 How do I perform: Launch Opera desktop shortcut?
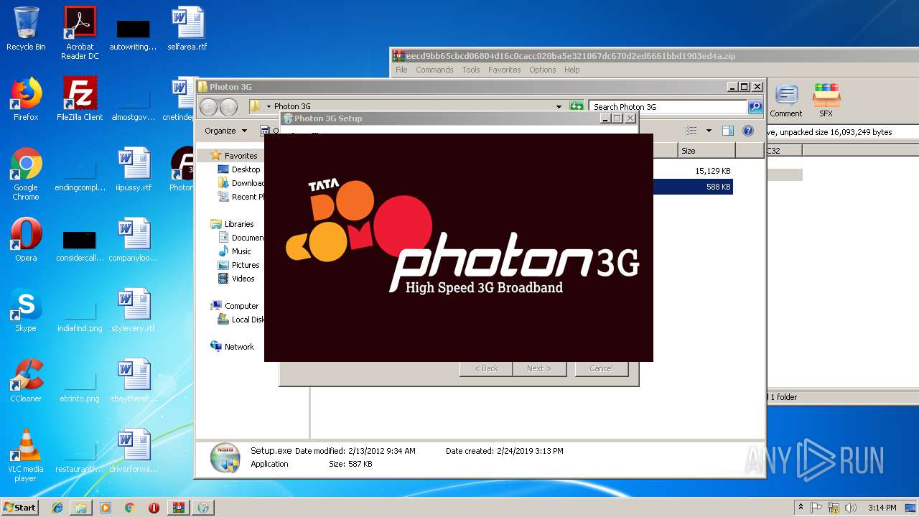pos(26,240)
